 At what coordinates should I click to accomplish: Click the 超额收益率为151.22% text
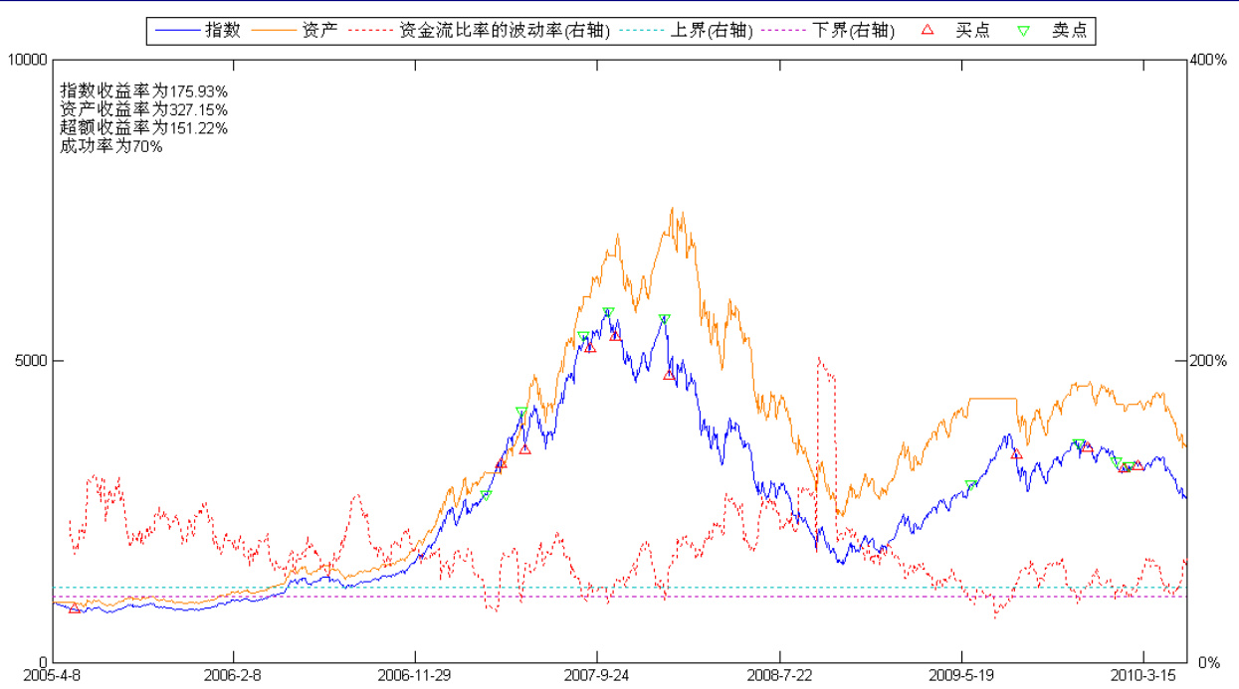click(143, 127)
